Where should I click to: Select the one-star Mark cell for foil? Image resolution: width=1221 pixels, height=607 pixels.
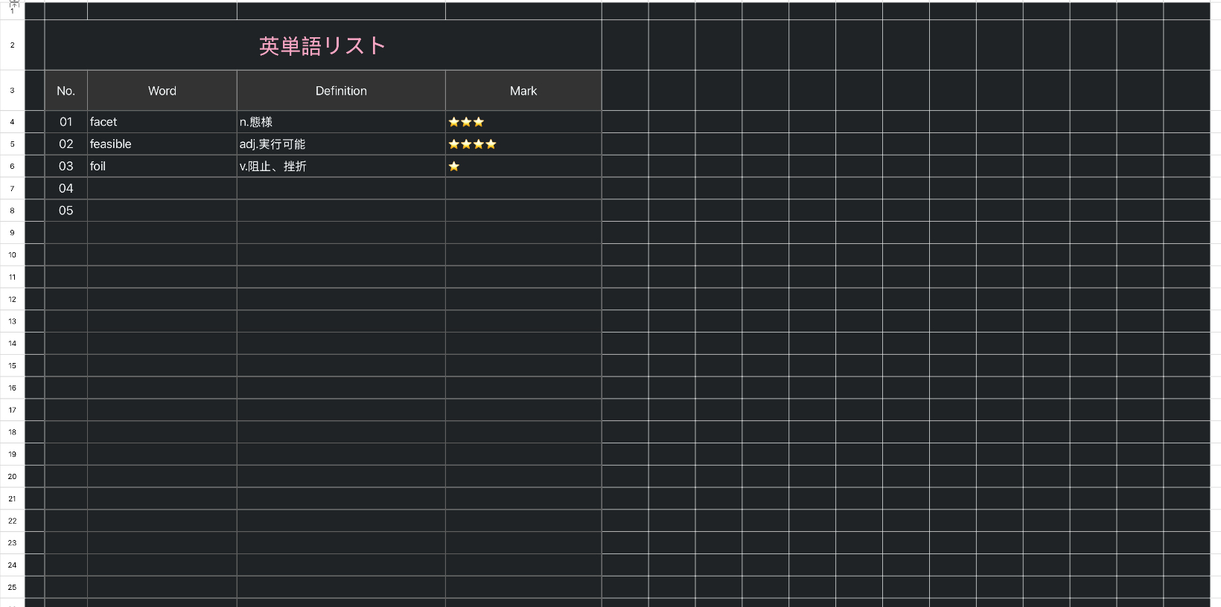(523, 166)
